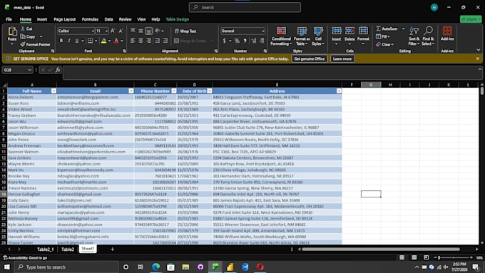Open the File menu
The width and height of the screenshot is (485, 273).
point(9,19)
